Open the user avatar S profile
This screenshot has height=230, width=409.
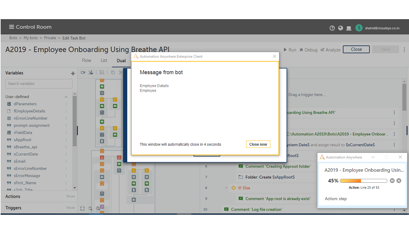tap(359, 28)
